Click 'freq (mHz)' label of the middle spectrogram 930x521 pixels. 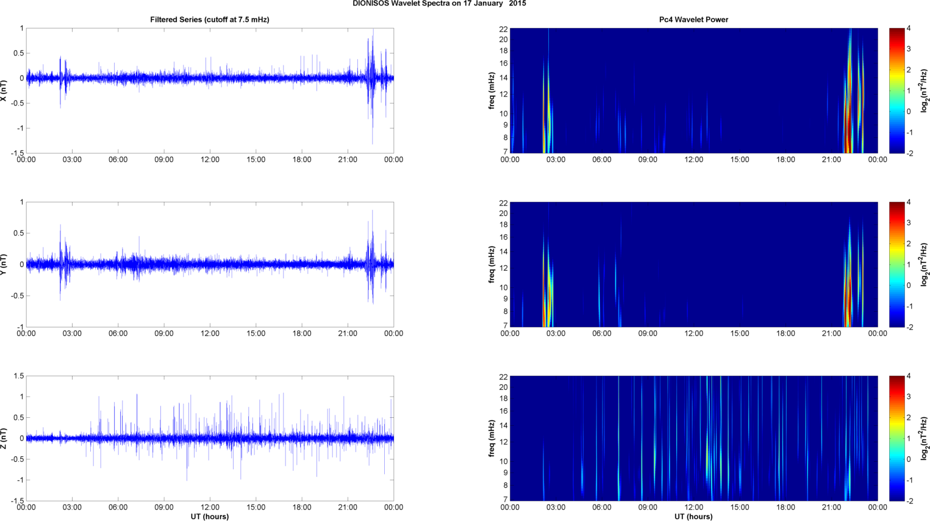[492, 264]
